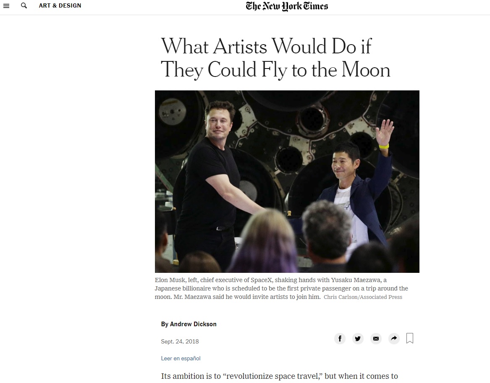
Task: Go to The New York Times homepage logo
Action: tap(287, 6)
